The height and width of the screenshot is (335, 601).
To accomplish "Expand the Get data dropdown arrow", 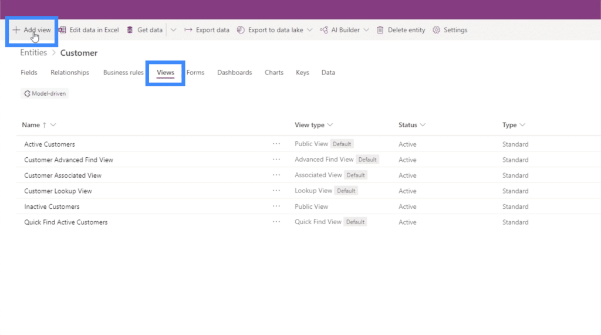I will point(173,30).
